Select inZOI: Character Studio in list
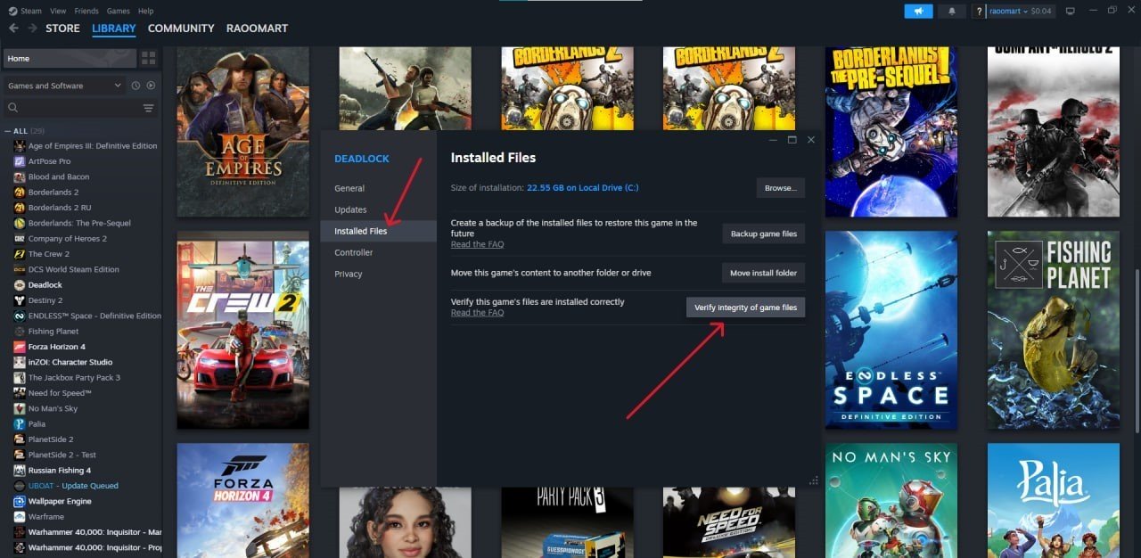1141x558 pixels. tap(70, 362)
